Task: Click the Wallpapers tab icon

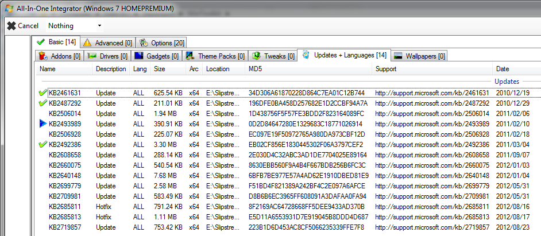Action: point(399,56)
